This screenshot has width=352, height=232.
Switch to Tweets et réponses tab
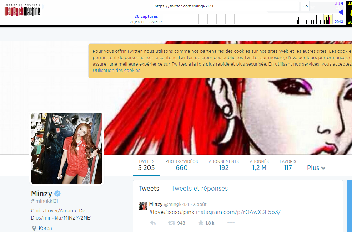point(200,189)
